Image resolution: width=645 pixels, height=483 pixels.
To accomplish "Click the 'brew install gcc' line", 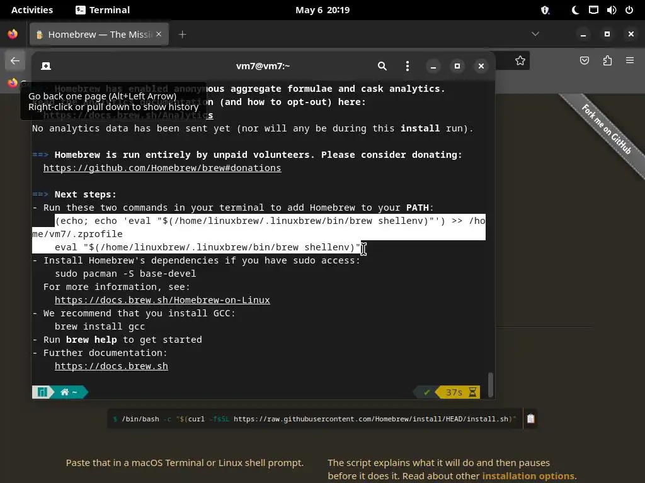I will pos(100,326).
